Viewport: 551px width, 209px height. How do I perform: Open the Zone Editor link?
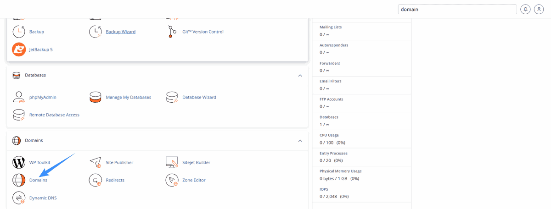pyautogui.click(x=194, y=180)
